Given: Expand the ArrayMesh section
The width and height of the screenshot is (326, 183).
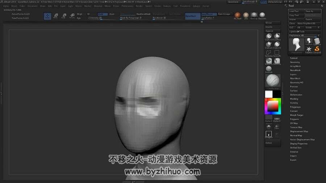Looking at the screenshot, I should click(296, 66).
